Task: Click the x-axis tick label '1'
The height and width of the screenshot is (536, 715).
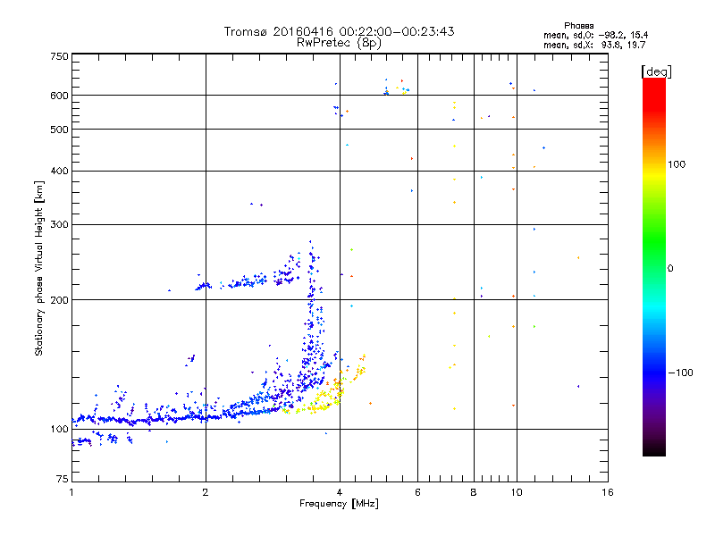Action: point(71,492)
